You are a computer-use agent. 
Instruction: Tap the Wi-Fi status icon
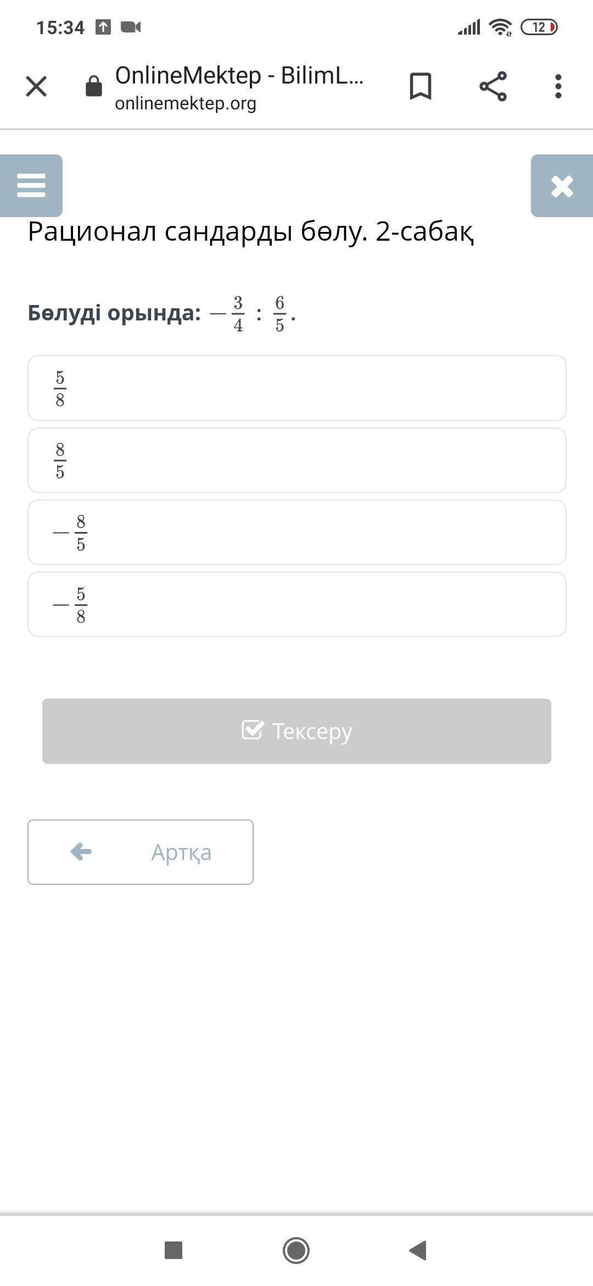(x=500, y=27)
